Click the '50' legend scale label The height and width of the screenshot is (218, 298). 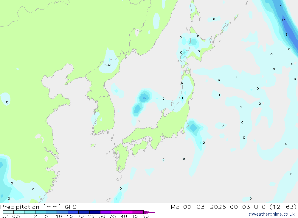[x=145, y=216]
